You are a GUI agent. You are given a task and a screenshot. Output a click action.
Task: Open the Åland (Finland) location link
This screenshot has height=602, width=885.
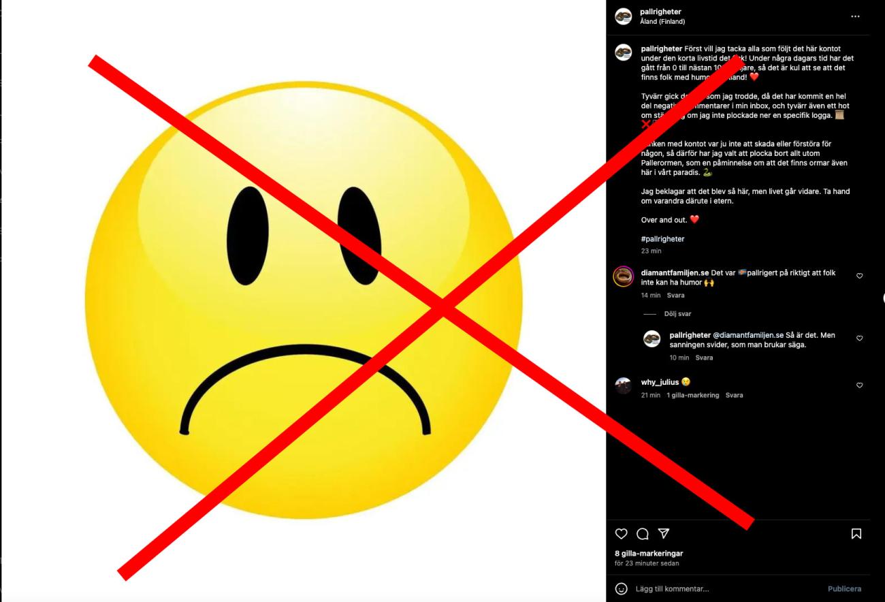[x=662, y=22]
